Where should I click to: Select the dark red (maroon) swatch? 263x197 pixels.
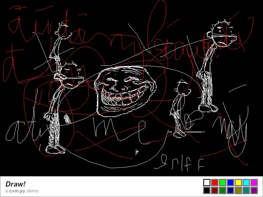215,190
